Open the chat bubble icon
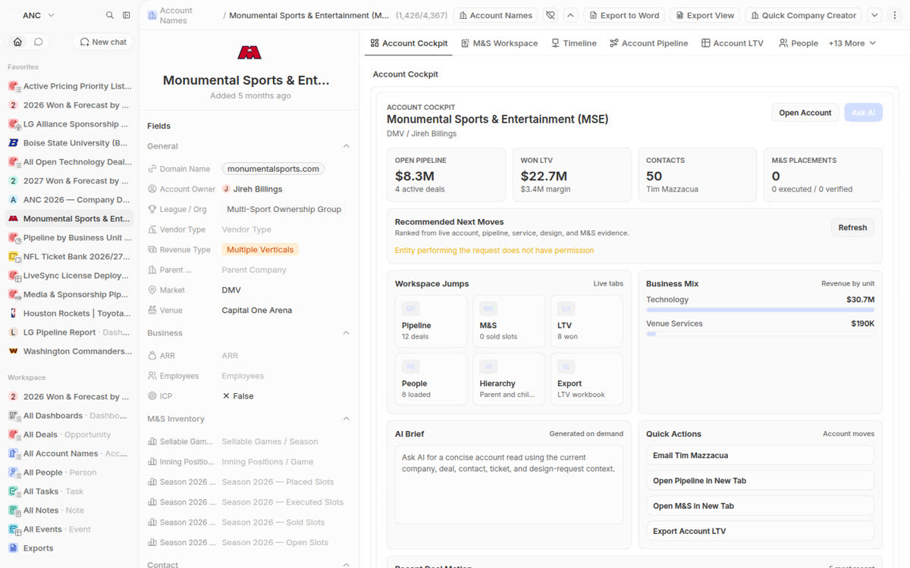This screenshot has height=568, width=910. (x=38, y=42)
